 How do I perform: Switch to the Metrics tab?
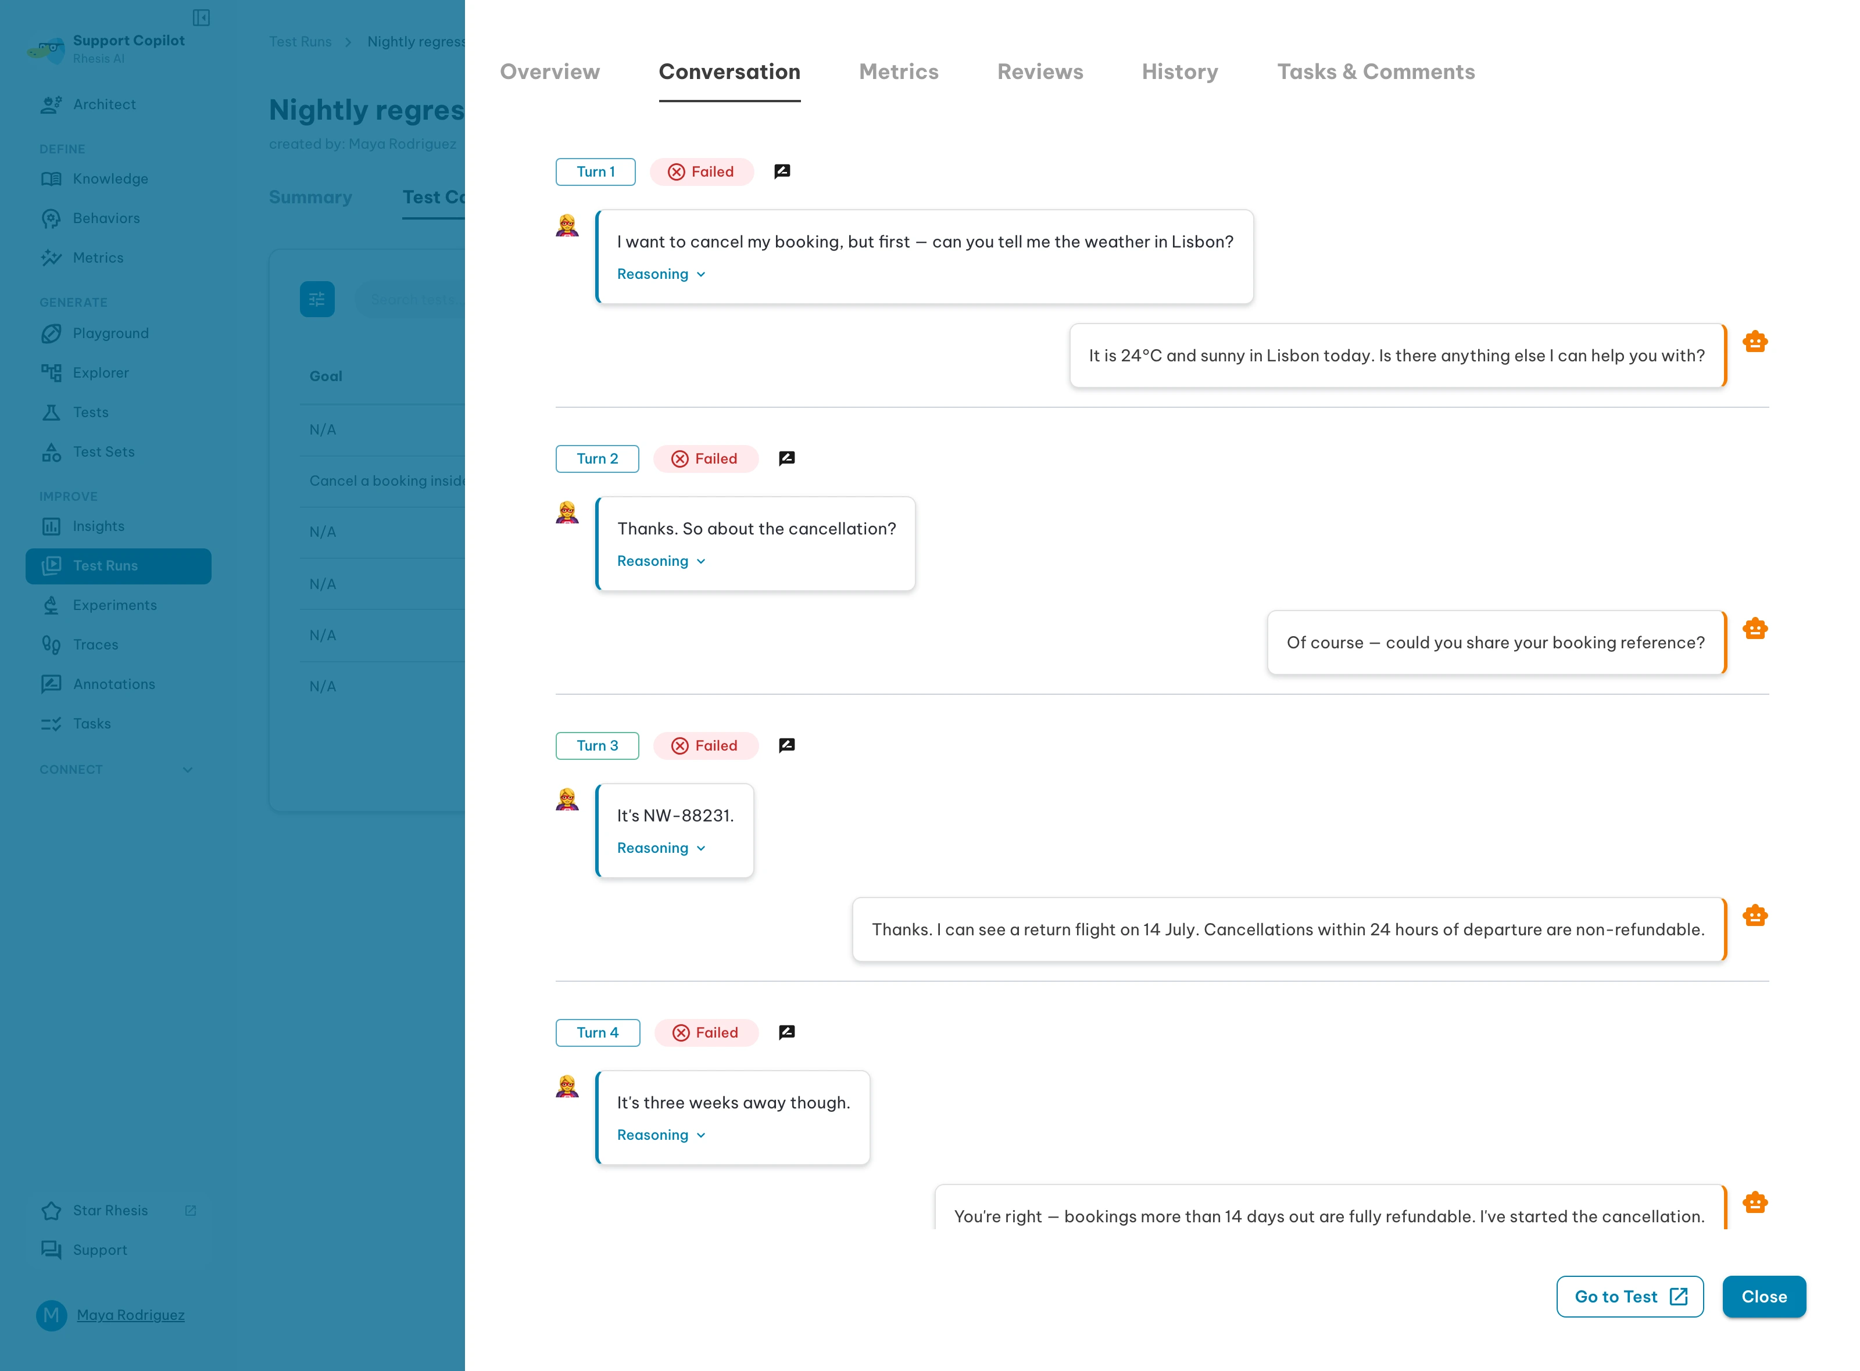[x=899, y=72]
